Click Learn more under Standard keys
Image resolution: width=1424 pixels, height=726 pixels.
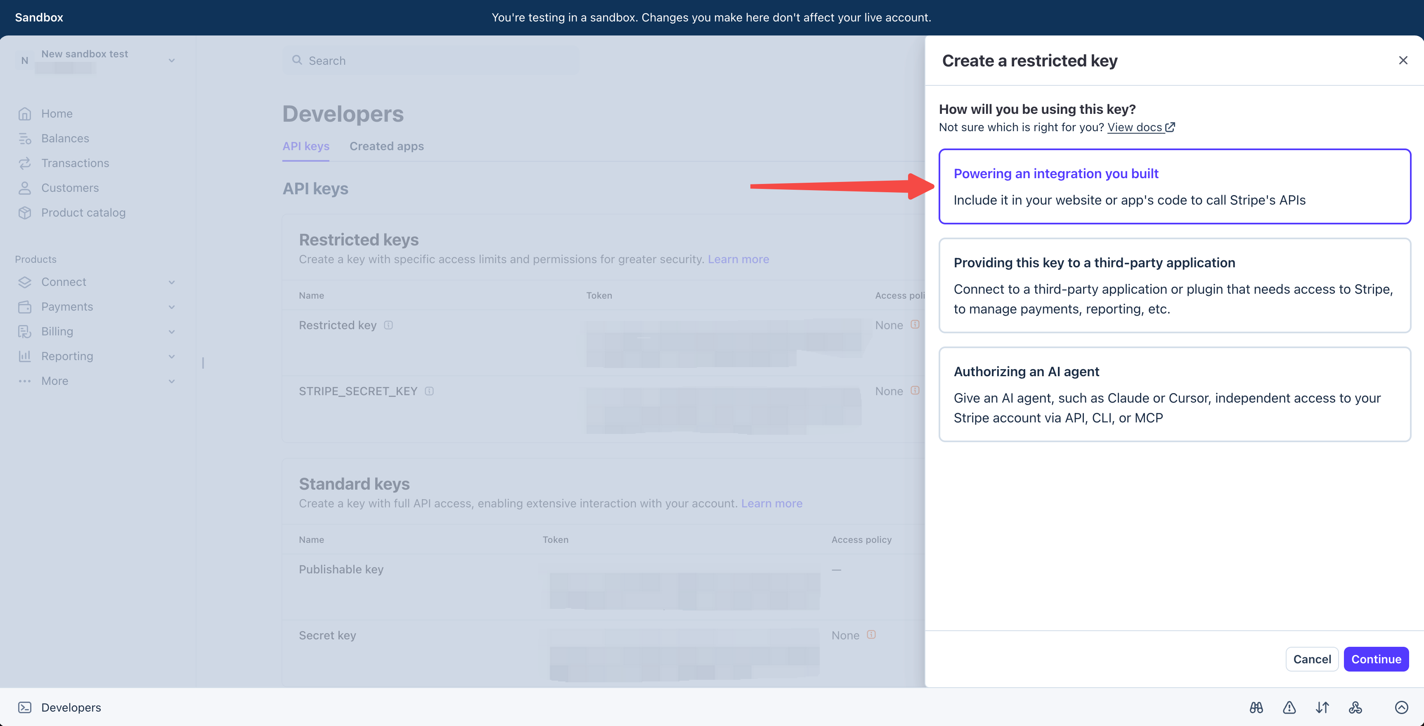tap(771, 503)
